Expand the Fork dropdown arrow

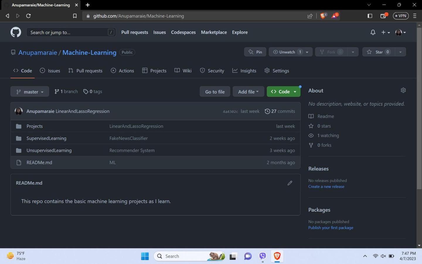353,52
